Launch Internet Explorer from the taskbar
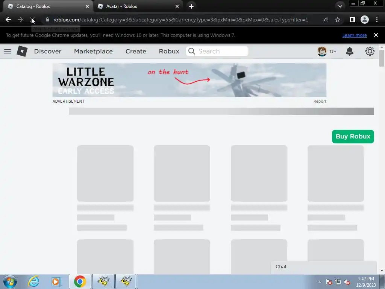Image resolution: width=385 pixels, height=289 pixels. (33, 281)
